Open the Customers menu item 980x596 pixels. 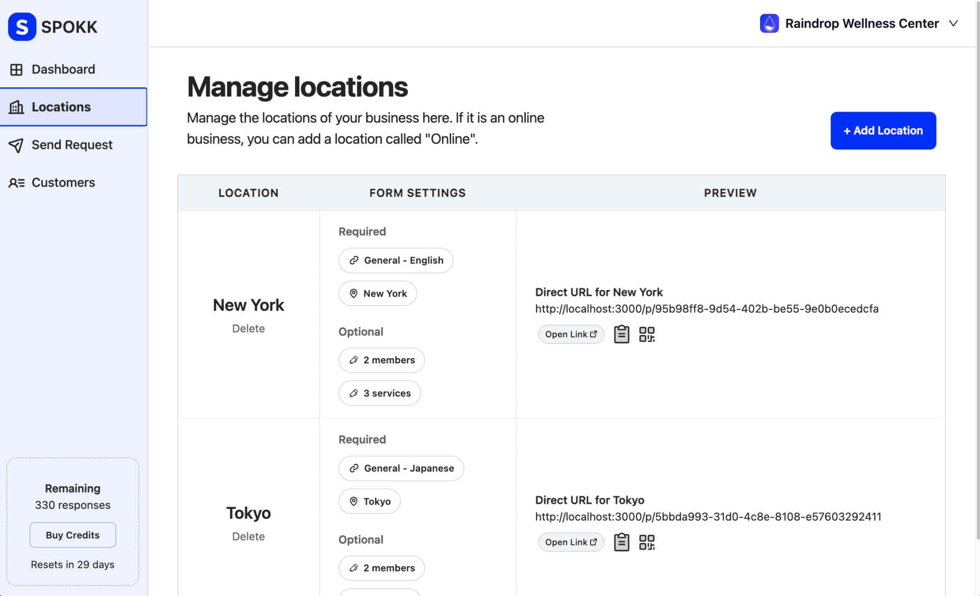[63, 183]
